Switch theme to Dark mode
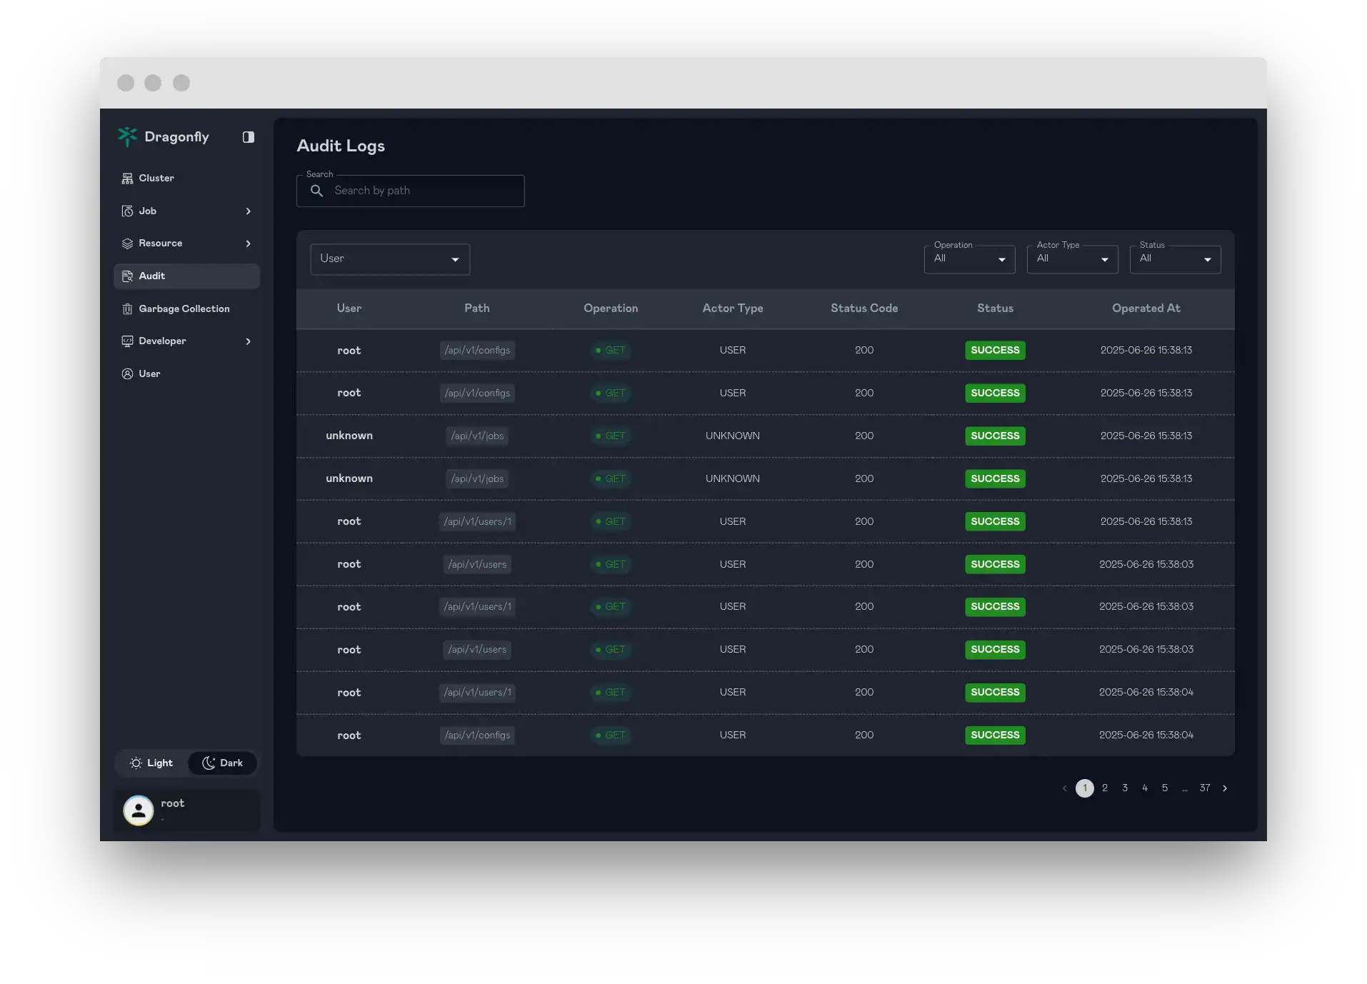 coord(222,763)
